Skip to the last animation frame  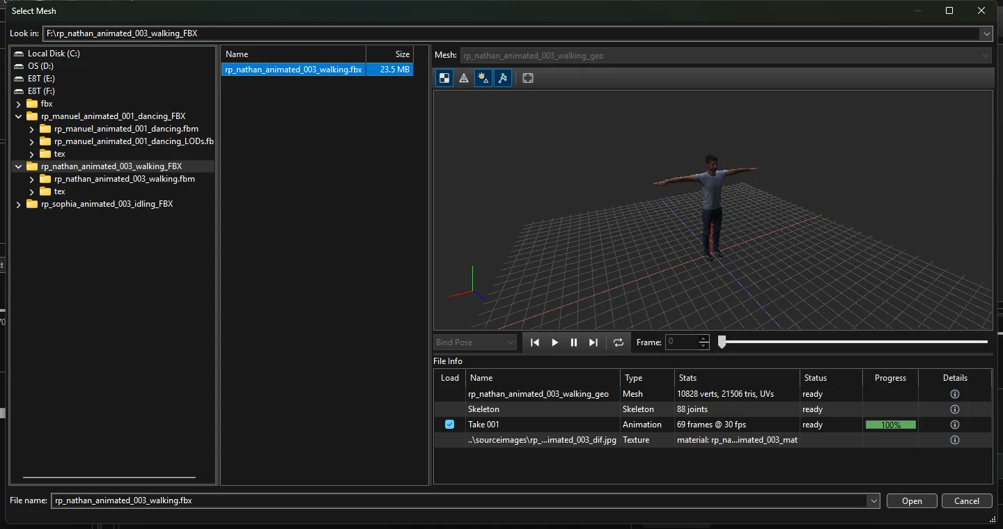[x=593, y=342]
